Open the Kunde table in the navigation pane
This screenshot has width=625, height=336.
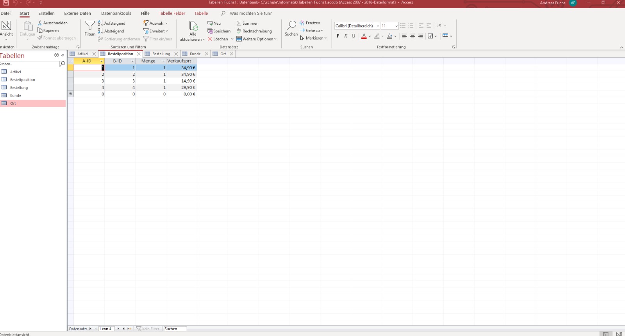(16, 95)
